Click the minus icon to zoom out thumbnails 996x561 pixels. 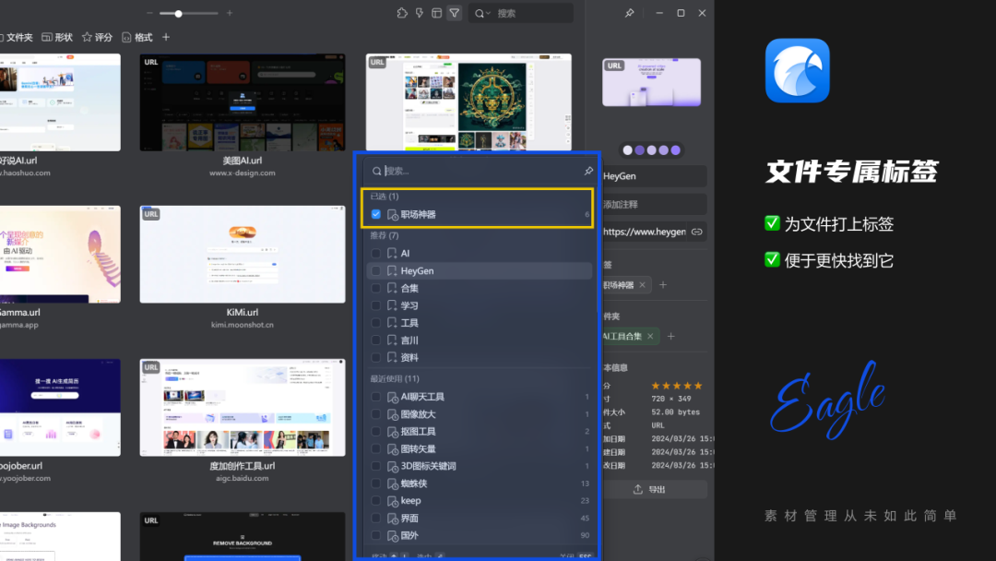pyautogui.click(x=150, y=13)
